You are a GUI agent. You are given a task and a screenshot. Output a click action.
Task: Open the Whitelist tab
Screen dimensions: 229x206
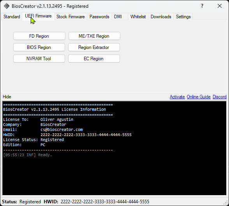138,17
